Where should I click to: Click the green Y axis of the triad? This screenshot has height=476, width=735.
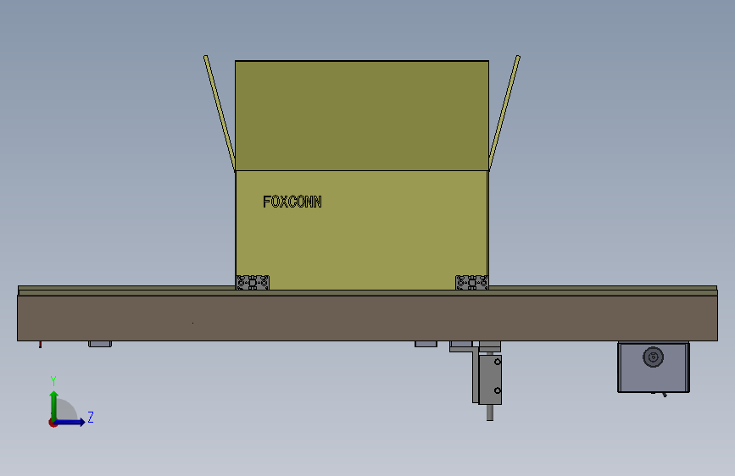click(54, 405)
